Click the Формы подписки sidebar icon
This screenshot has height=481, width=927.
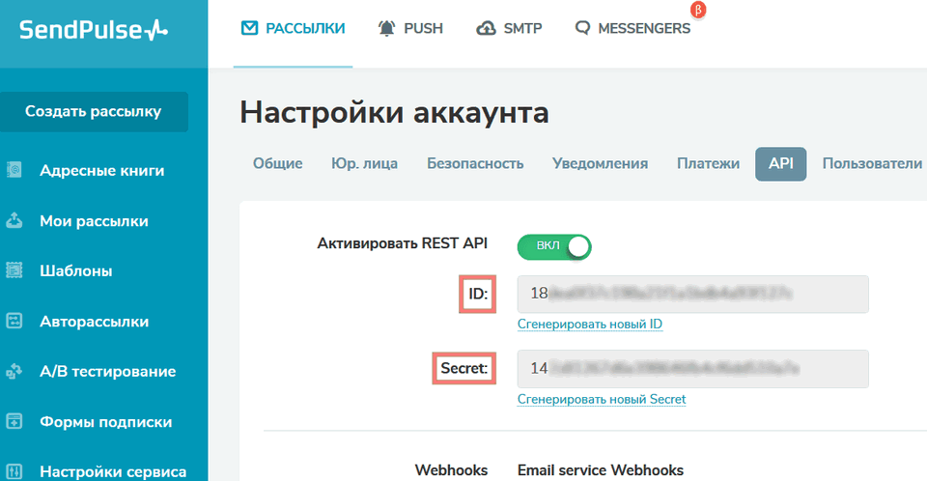14,422
